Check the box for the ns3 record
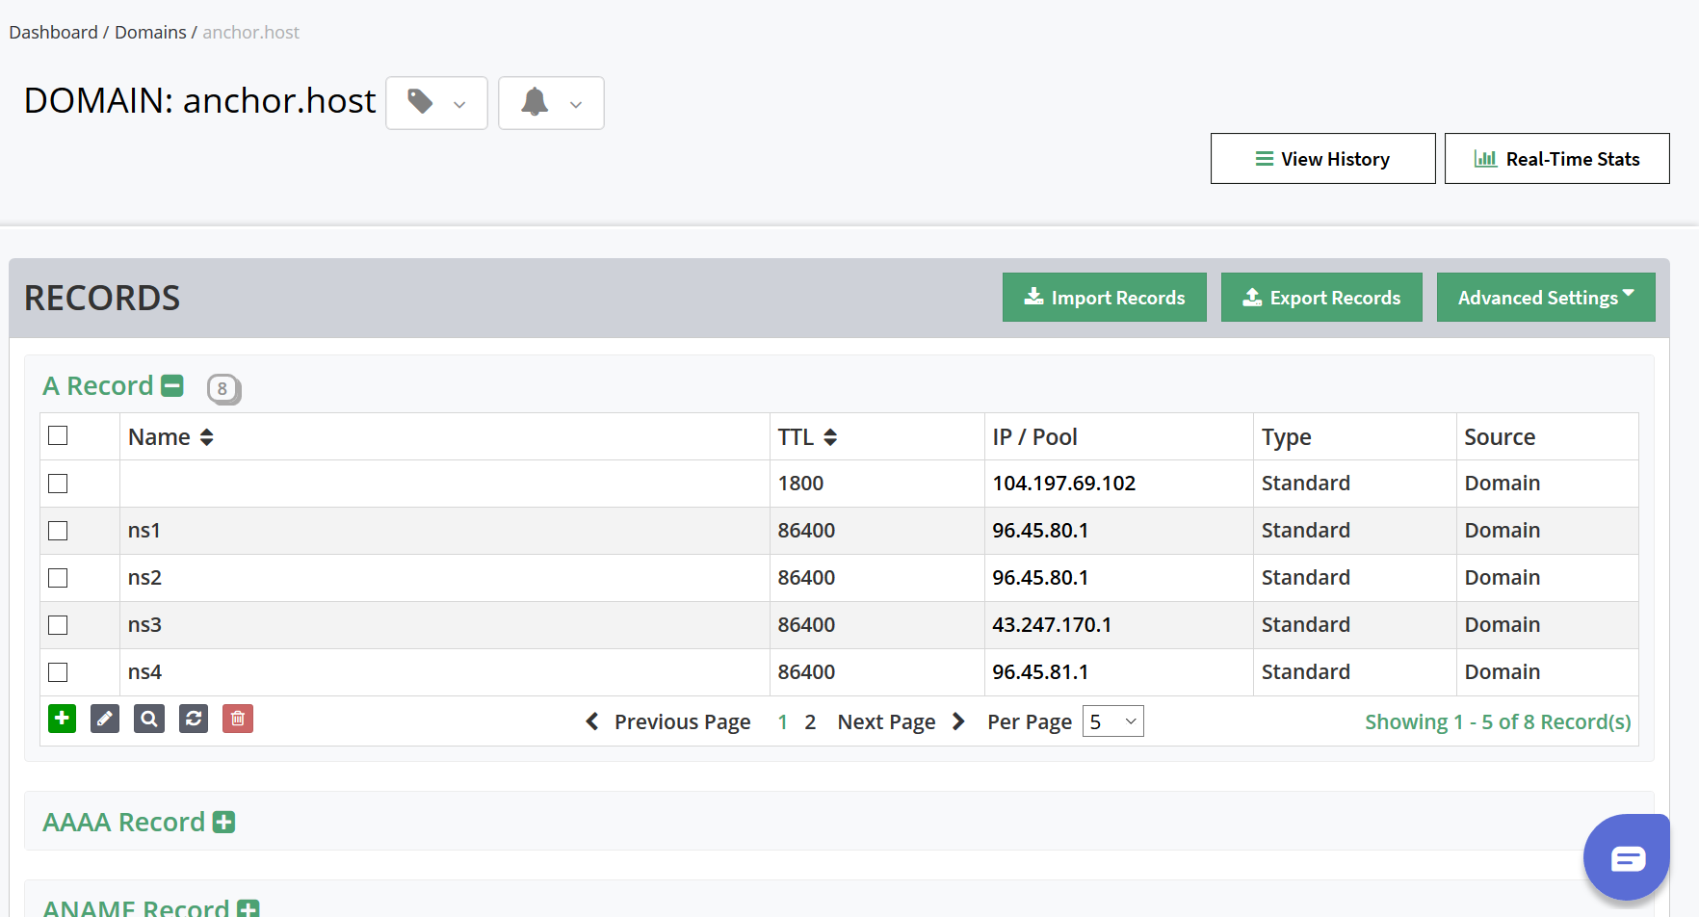The width and height of the screenshot is (1699, 917). [58, 625]
